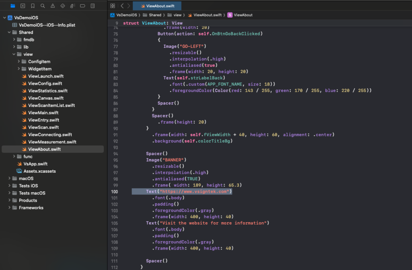Open the Source Control navigator
The height and width of the screenshot is (270, 412).
coord(23,6)
